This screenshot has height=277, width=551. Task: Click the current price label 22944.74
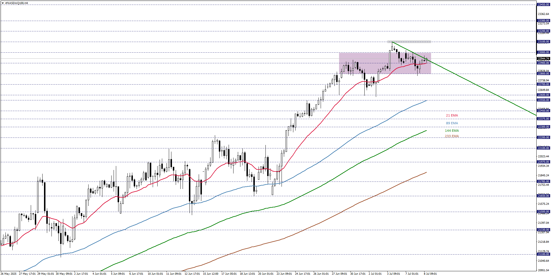tap(544, 59)
